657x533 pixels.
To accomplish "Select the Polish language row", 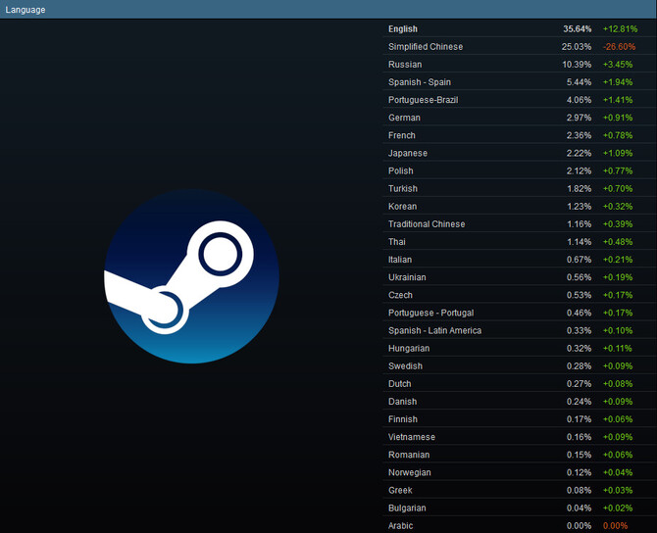I will click(x=520, y=170).
